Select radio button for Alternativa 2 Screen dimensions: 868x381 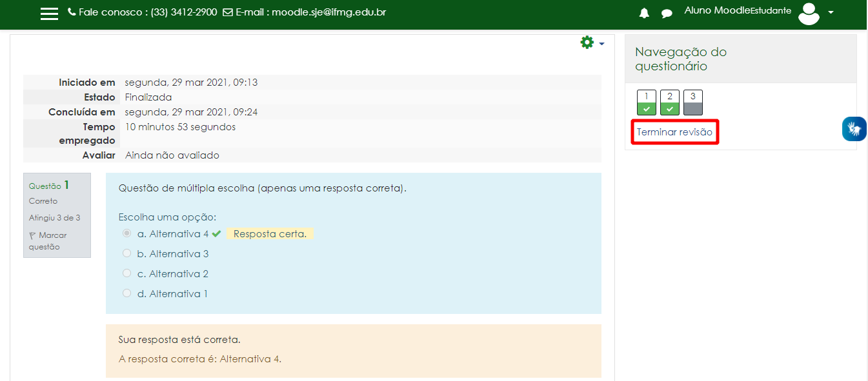(x=126, y=273)
